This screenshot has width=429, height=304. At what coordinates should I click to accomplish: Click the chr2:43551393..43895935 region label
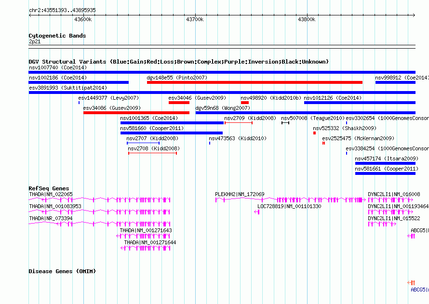pos(62,10)
